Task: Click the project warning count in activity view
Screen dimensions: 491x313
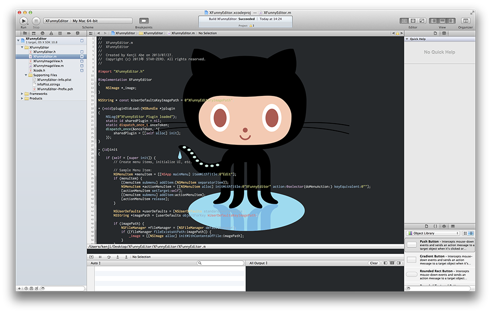Action: (x=251, y=26)
